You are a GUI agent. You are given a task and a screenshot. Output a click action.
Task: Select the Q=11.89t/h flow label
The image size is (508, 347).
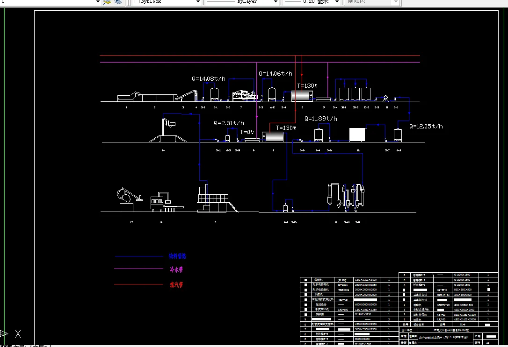click(x=321, y=119)
